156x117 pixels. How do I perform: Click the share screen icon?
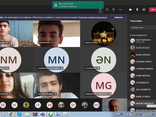[144, 10]
